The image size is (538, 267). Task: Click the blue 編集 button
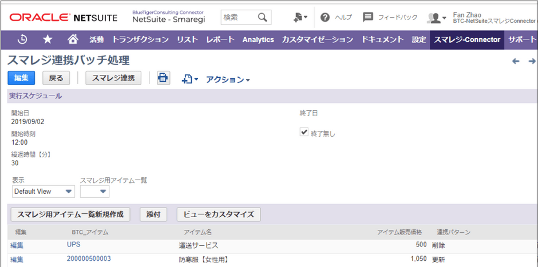click(x=21, y=78)
